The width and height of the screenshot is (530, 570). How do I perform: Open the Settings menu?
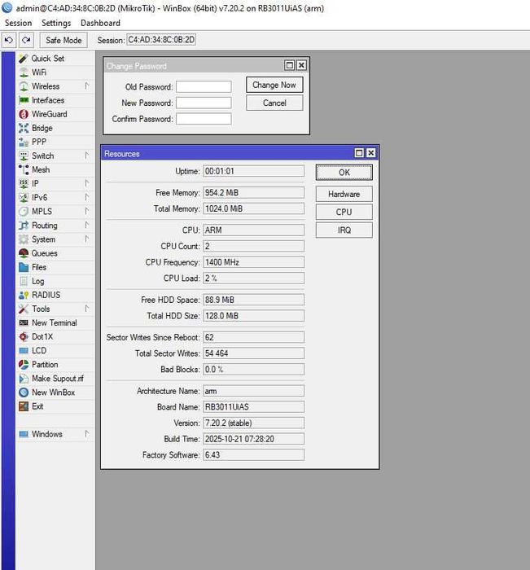coord(56,23)
